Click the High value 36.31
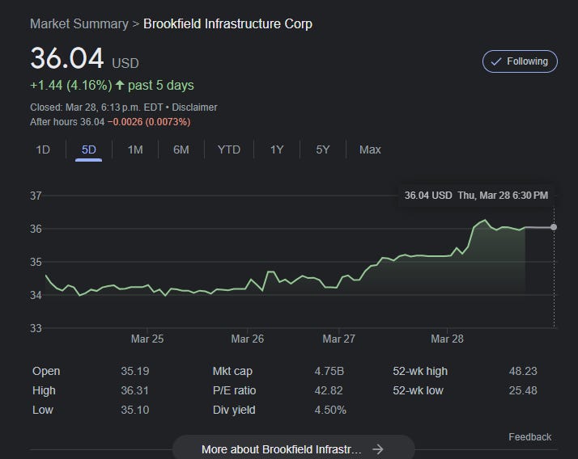Image resolution: width=578 pixels, height=459 pixels. 135,390
